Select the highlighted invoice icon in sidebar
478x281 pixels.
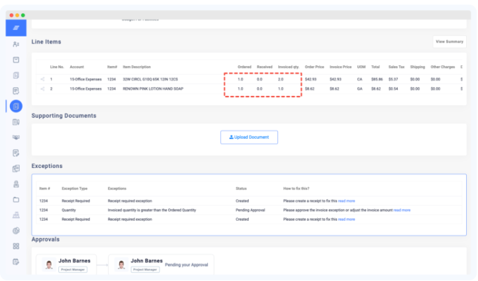pos(16,106)
